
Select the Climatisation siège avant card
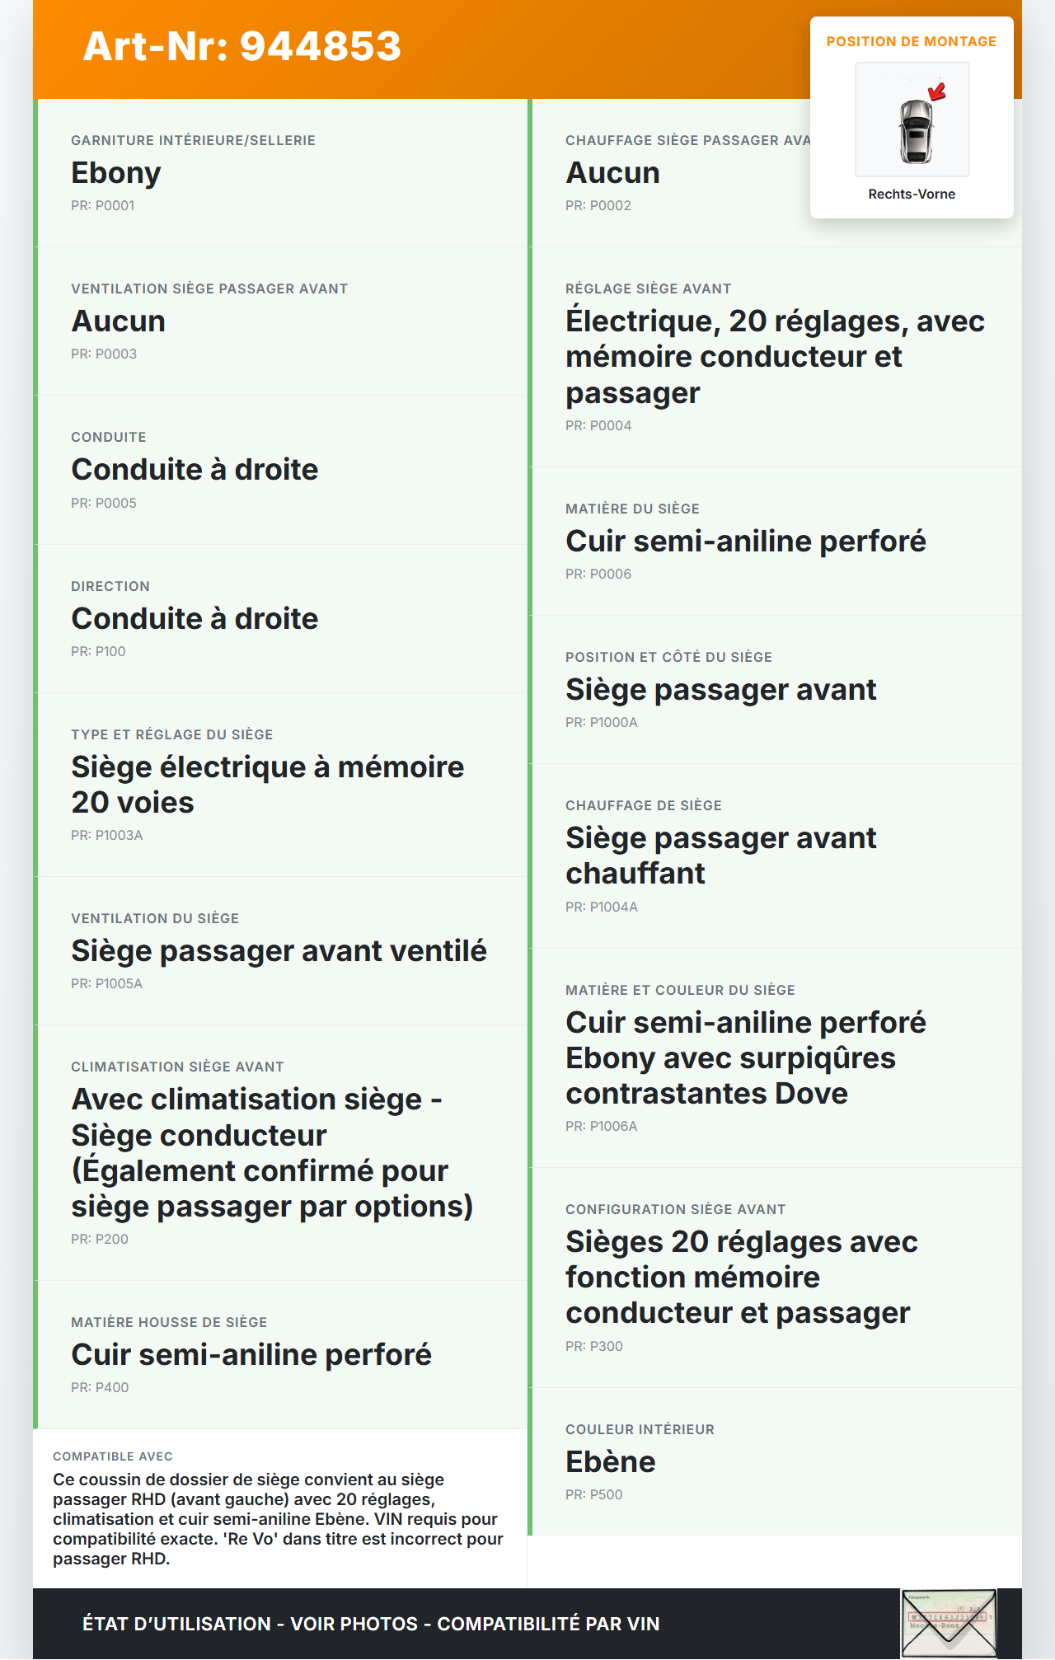tap(280, 1152)
